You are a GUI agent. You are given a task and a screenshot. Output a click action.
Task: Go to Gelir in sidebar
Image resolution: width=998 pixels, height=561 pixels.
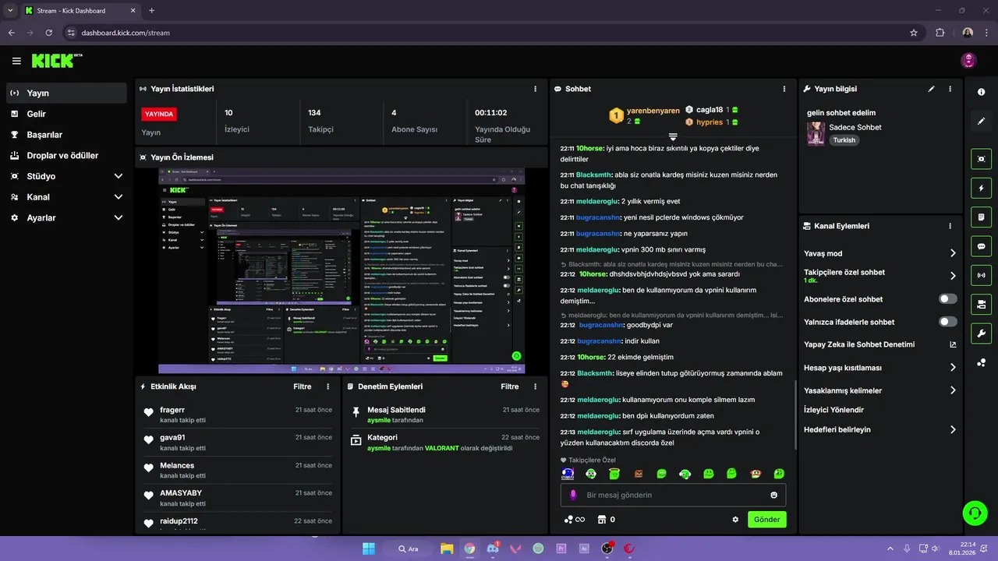(66, 114)
